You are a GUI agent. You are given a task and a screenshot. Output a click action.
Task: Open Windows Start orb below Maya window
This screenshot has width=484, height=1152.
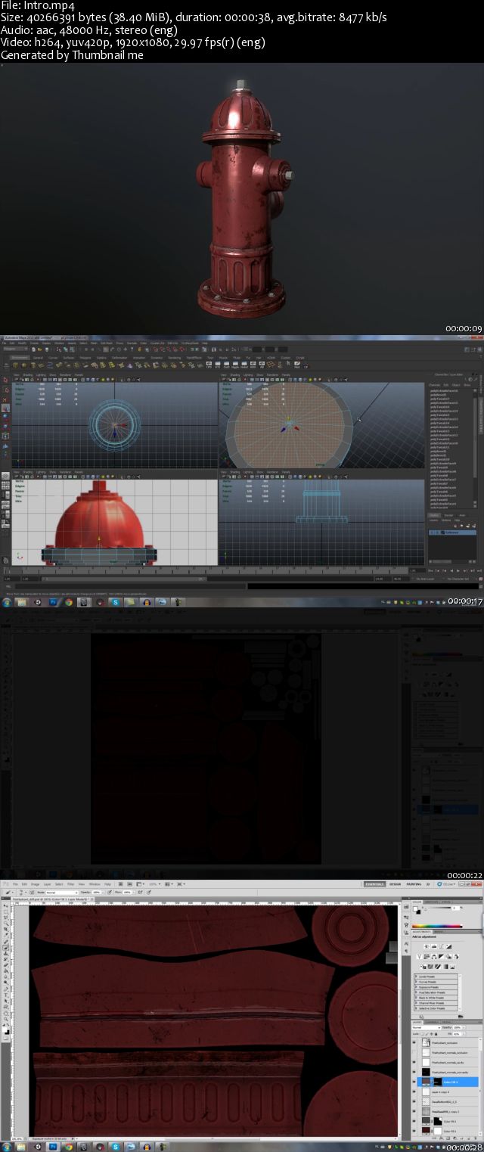tap(7, 602)
